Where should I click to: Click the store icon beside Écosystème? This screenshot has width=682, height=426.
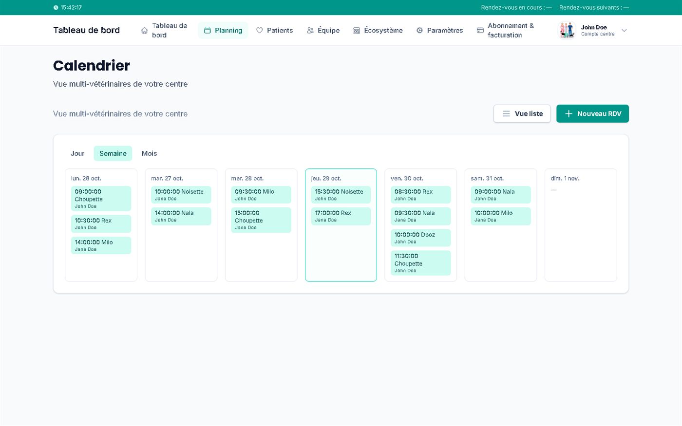coord(357,30)
